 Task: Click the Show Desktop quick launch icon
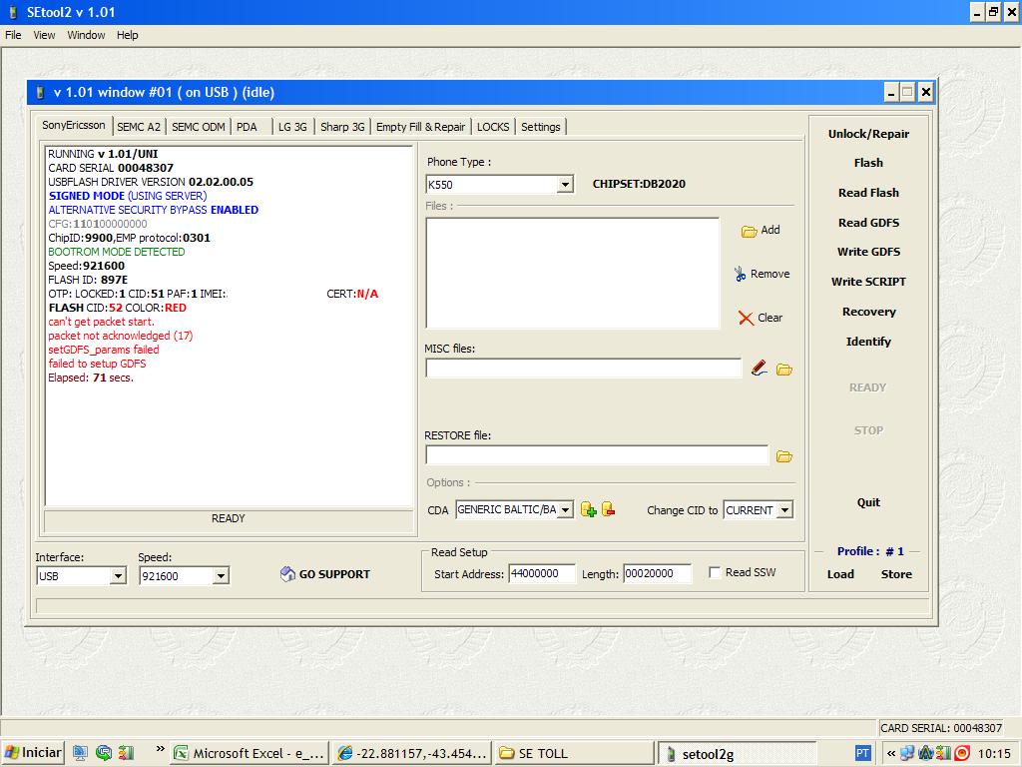(80, 753)
